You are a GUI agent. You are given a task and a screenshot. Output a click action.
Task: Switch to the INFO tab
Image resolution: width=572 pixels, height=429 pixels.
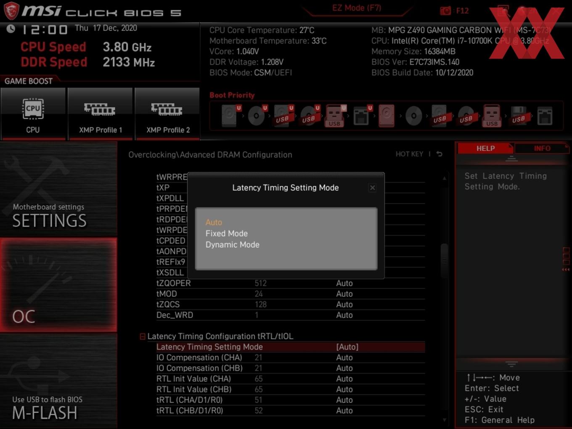(x=542, y=148)
